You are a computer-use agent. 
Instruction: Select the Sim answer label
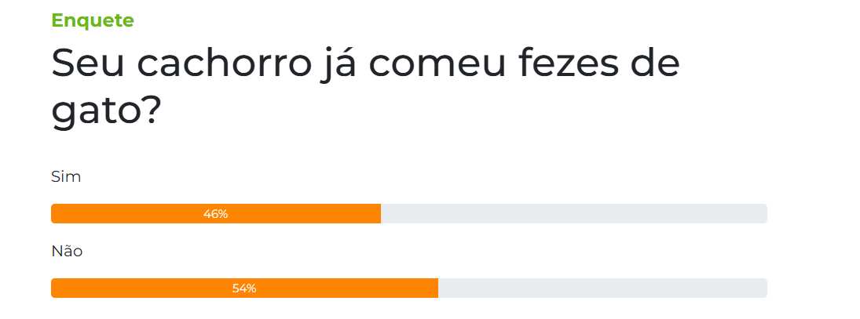[66, 177]
